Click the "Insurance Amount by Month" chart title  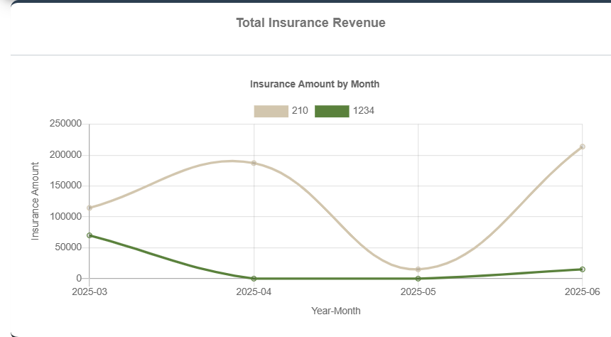tap(315, 84)
